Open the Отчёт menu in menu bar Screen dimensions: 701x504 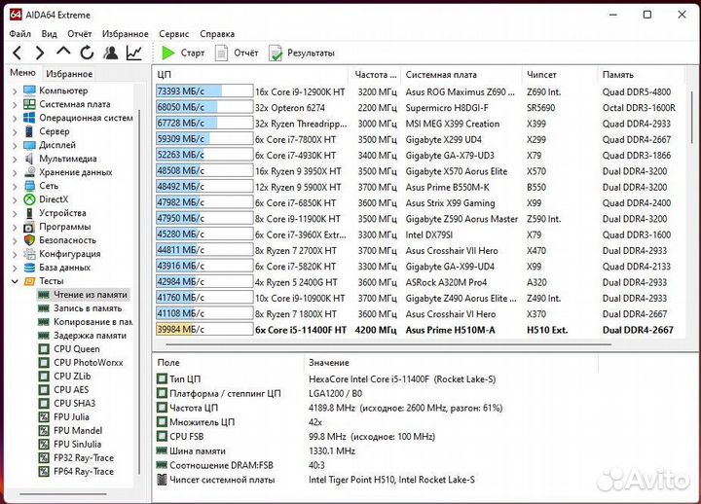tap(80, 34)
